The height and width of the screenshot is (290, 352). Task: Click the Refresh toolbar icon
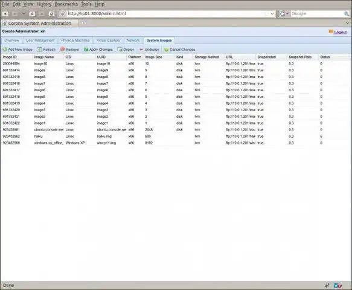[x=39, y=49]
